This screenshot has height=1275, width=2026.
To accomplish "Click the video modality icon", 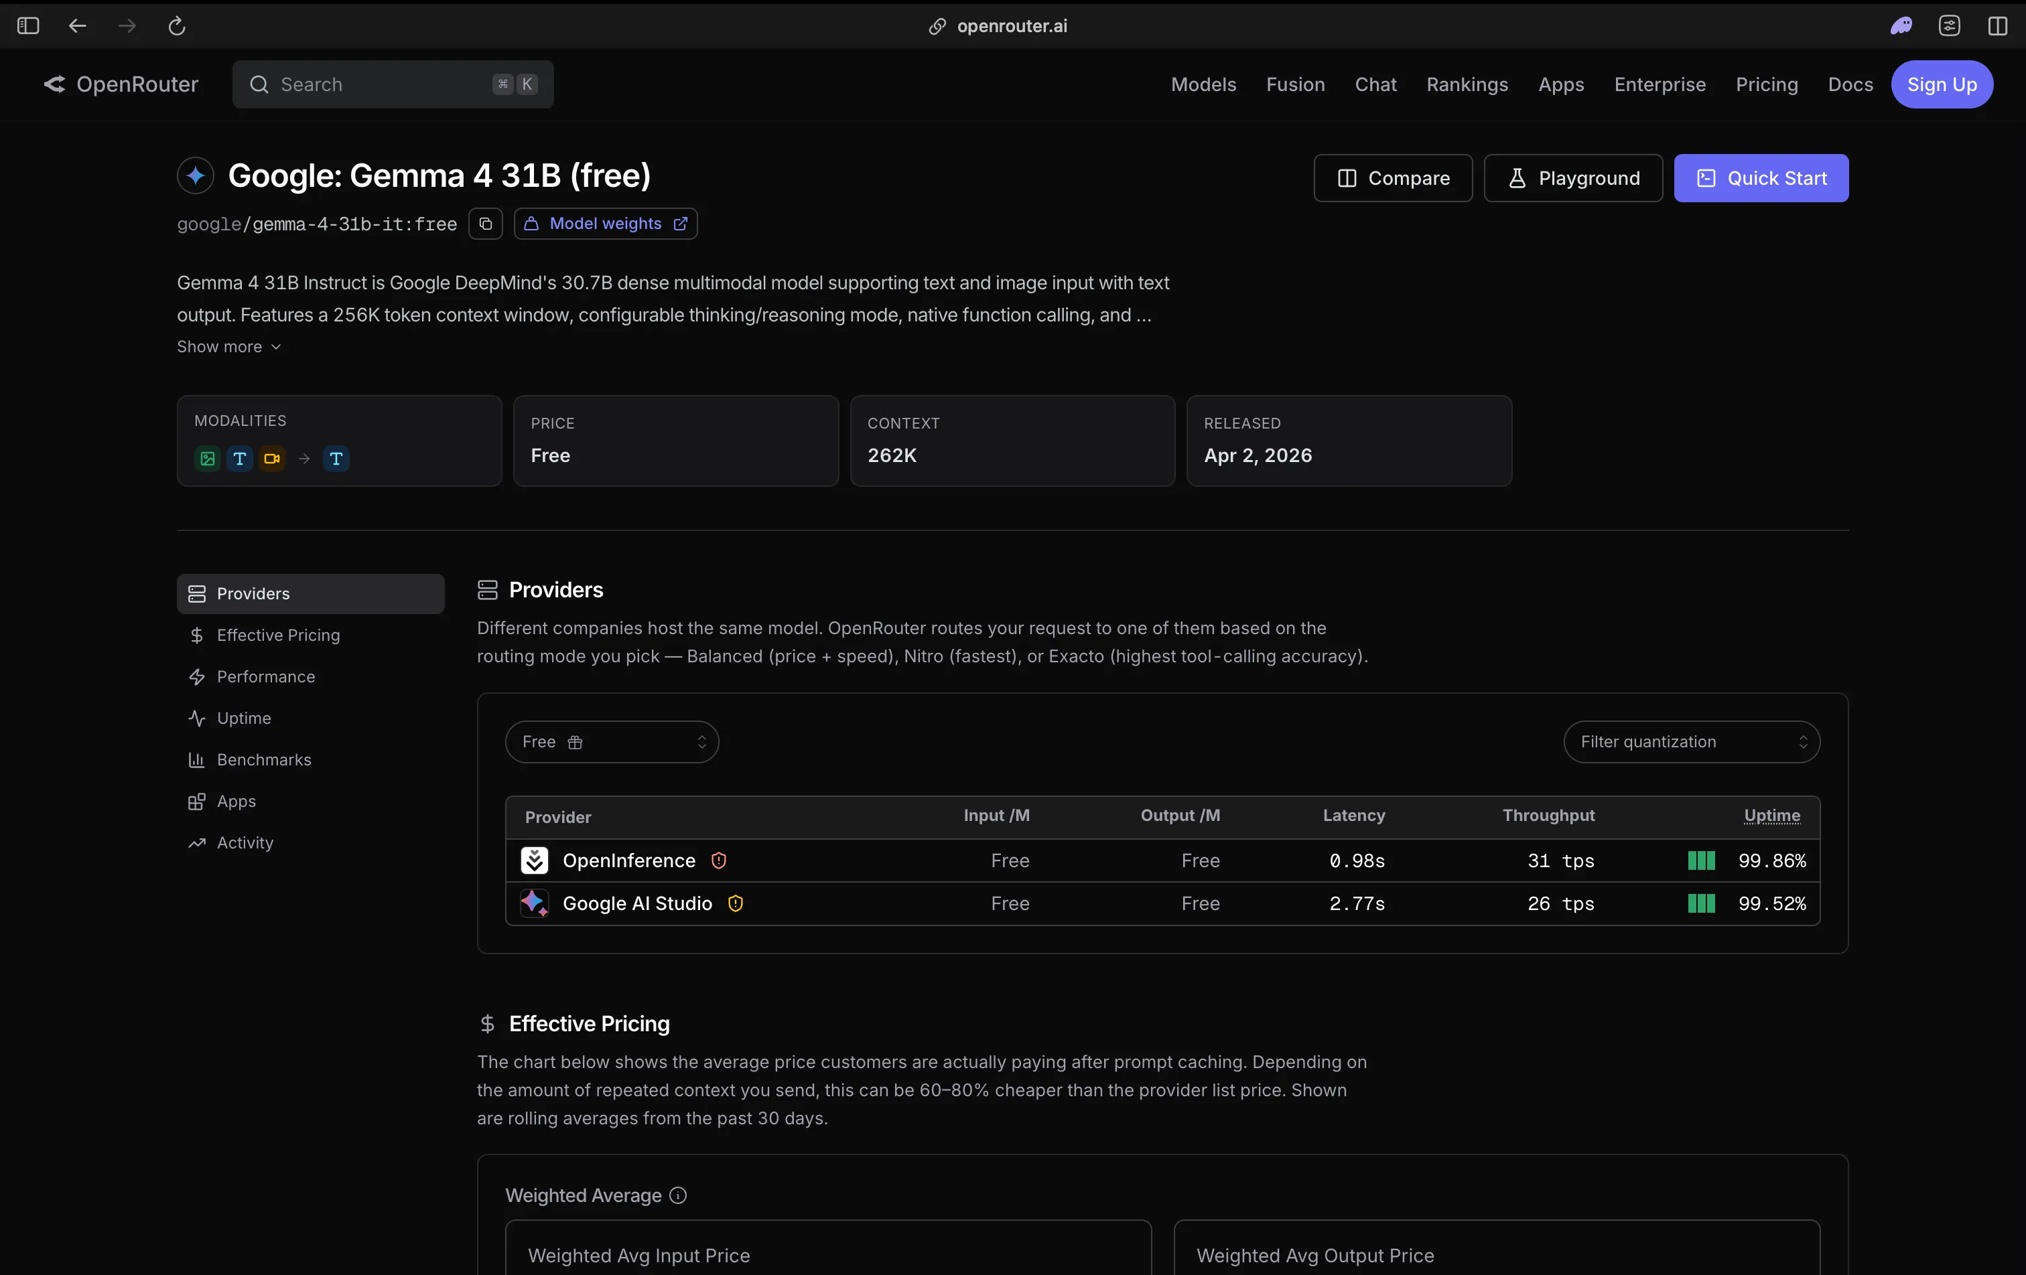I will click(272, 458).
